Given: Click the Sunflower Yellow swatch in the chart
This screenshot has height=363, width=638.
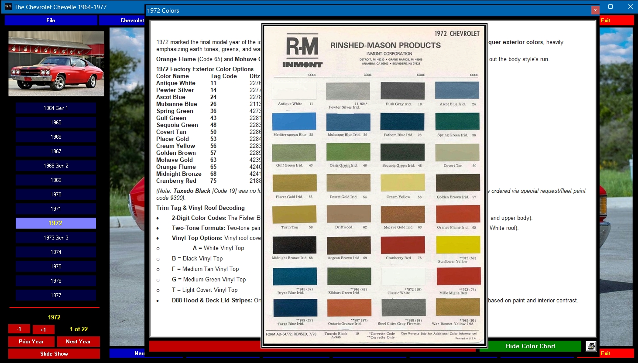Looking at the screenshot, I should coord(458,245).
